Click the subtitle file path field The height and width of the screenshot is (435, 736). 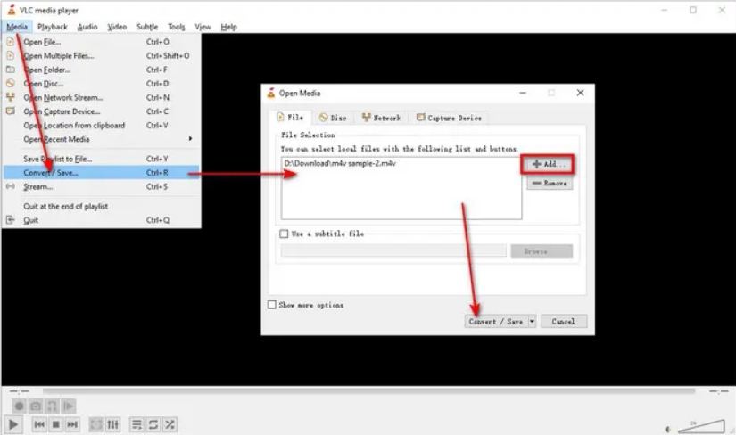(393, 251)
